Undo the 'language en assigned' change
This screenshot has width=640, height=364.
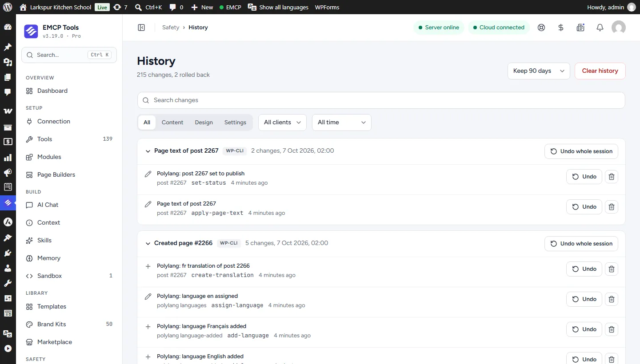[x=584, y=299]
